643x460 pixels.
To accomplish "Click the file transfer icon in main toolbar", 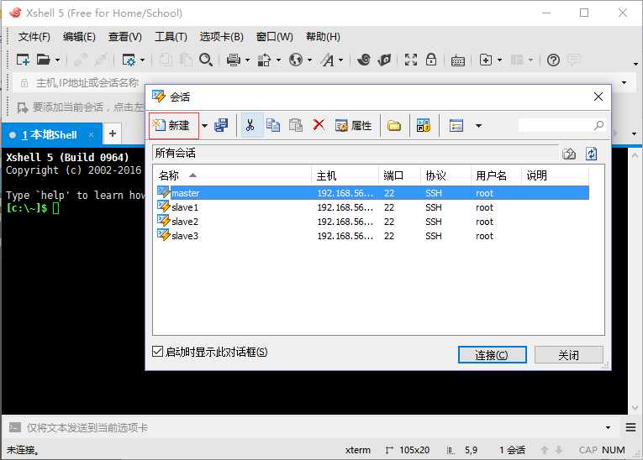I will click(x=264, y=60).
